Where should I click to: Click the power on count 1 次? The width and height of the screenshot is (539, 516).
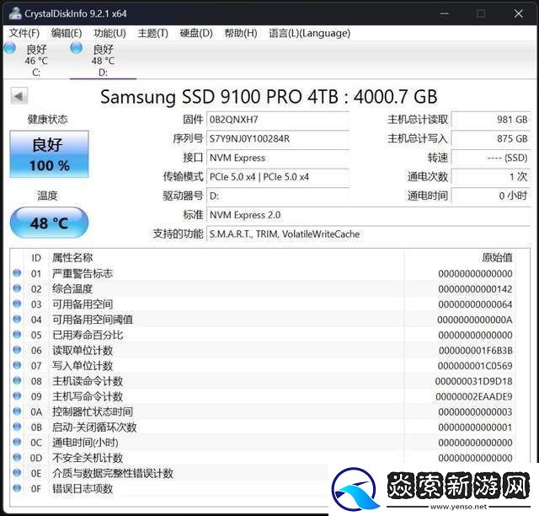(491, 177)
